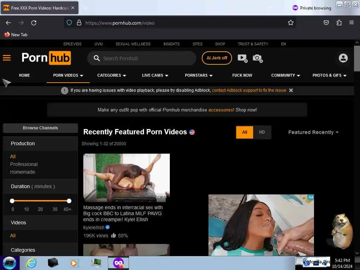The width and height of the screenshot is (360, 270).
Task: Select Homemade production filter
Action: [x=23, y=172]
